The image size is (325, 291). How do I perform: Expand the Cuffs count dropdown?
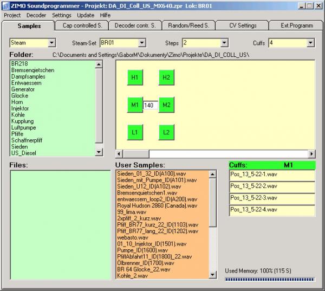point(310,43)
